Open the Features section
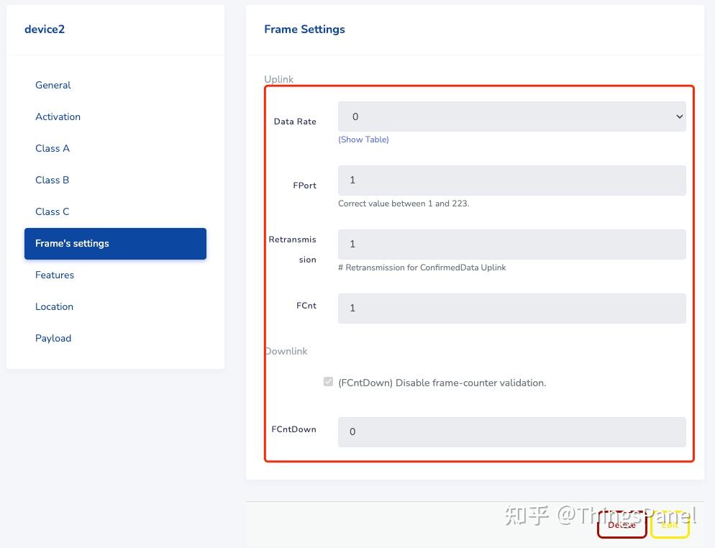The height and width of the screenshot is (548, 715). (x=55, y=275)
